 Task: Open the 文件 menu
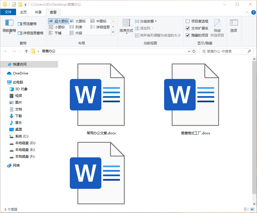8,12
